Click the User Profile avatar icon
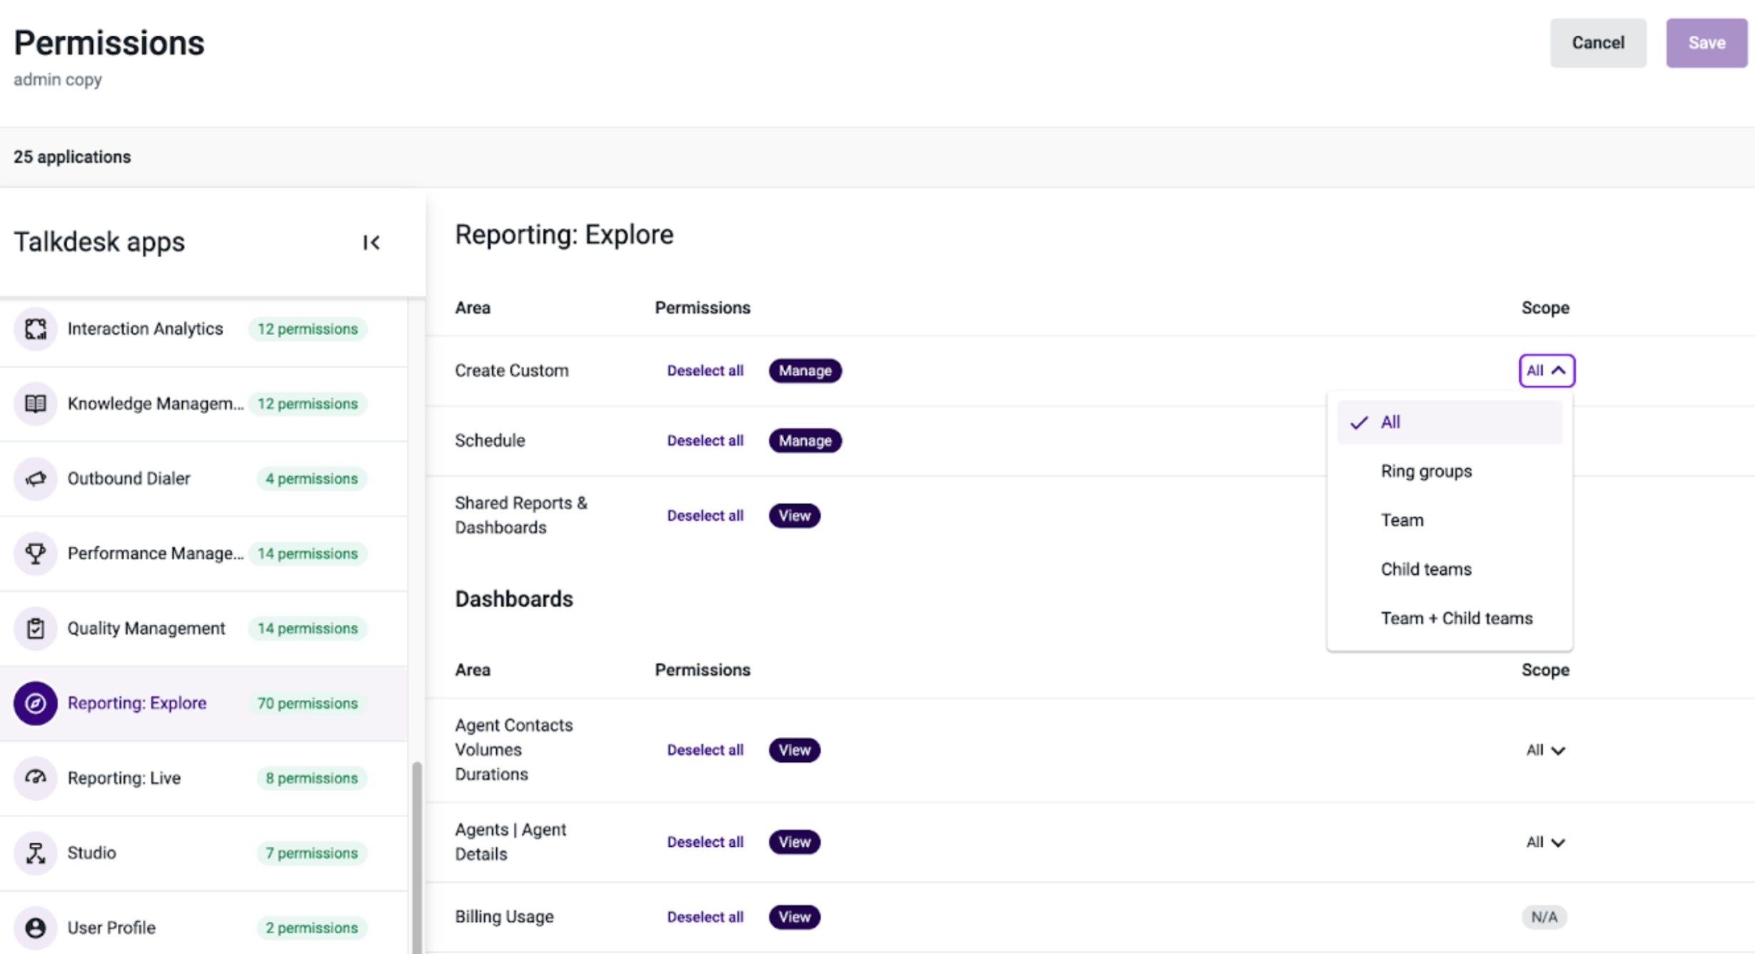This screenshot has height=954, width=1755. [35, 928]
